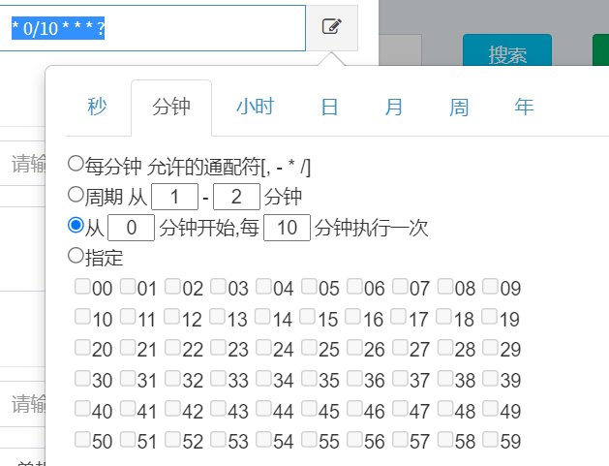This screenshot has height=466, width=609.
Task: Switch to the 周 tab
Action: [459, 108]
